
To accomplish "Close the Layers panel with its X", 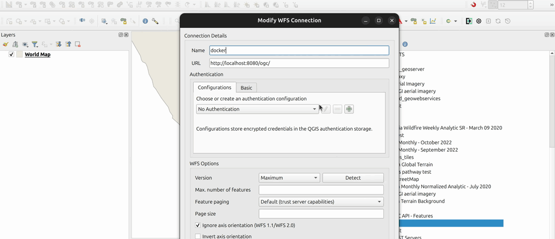I will (126, 35).
